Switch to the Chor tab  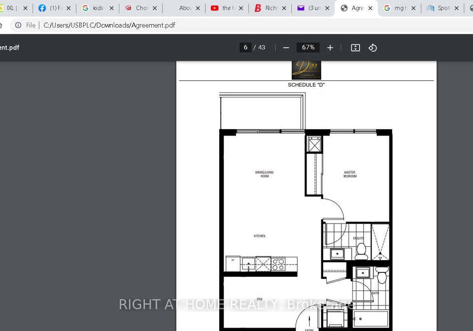(137, 8)
